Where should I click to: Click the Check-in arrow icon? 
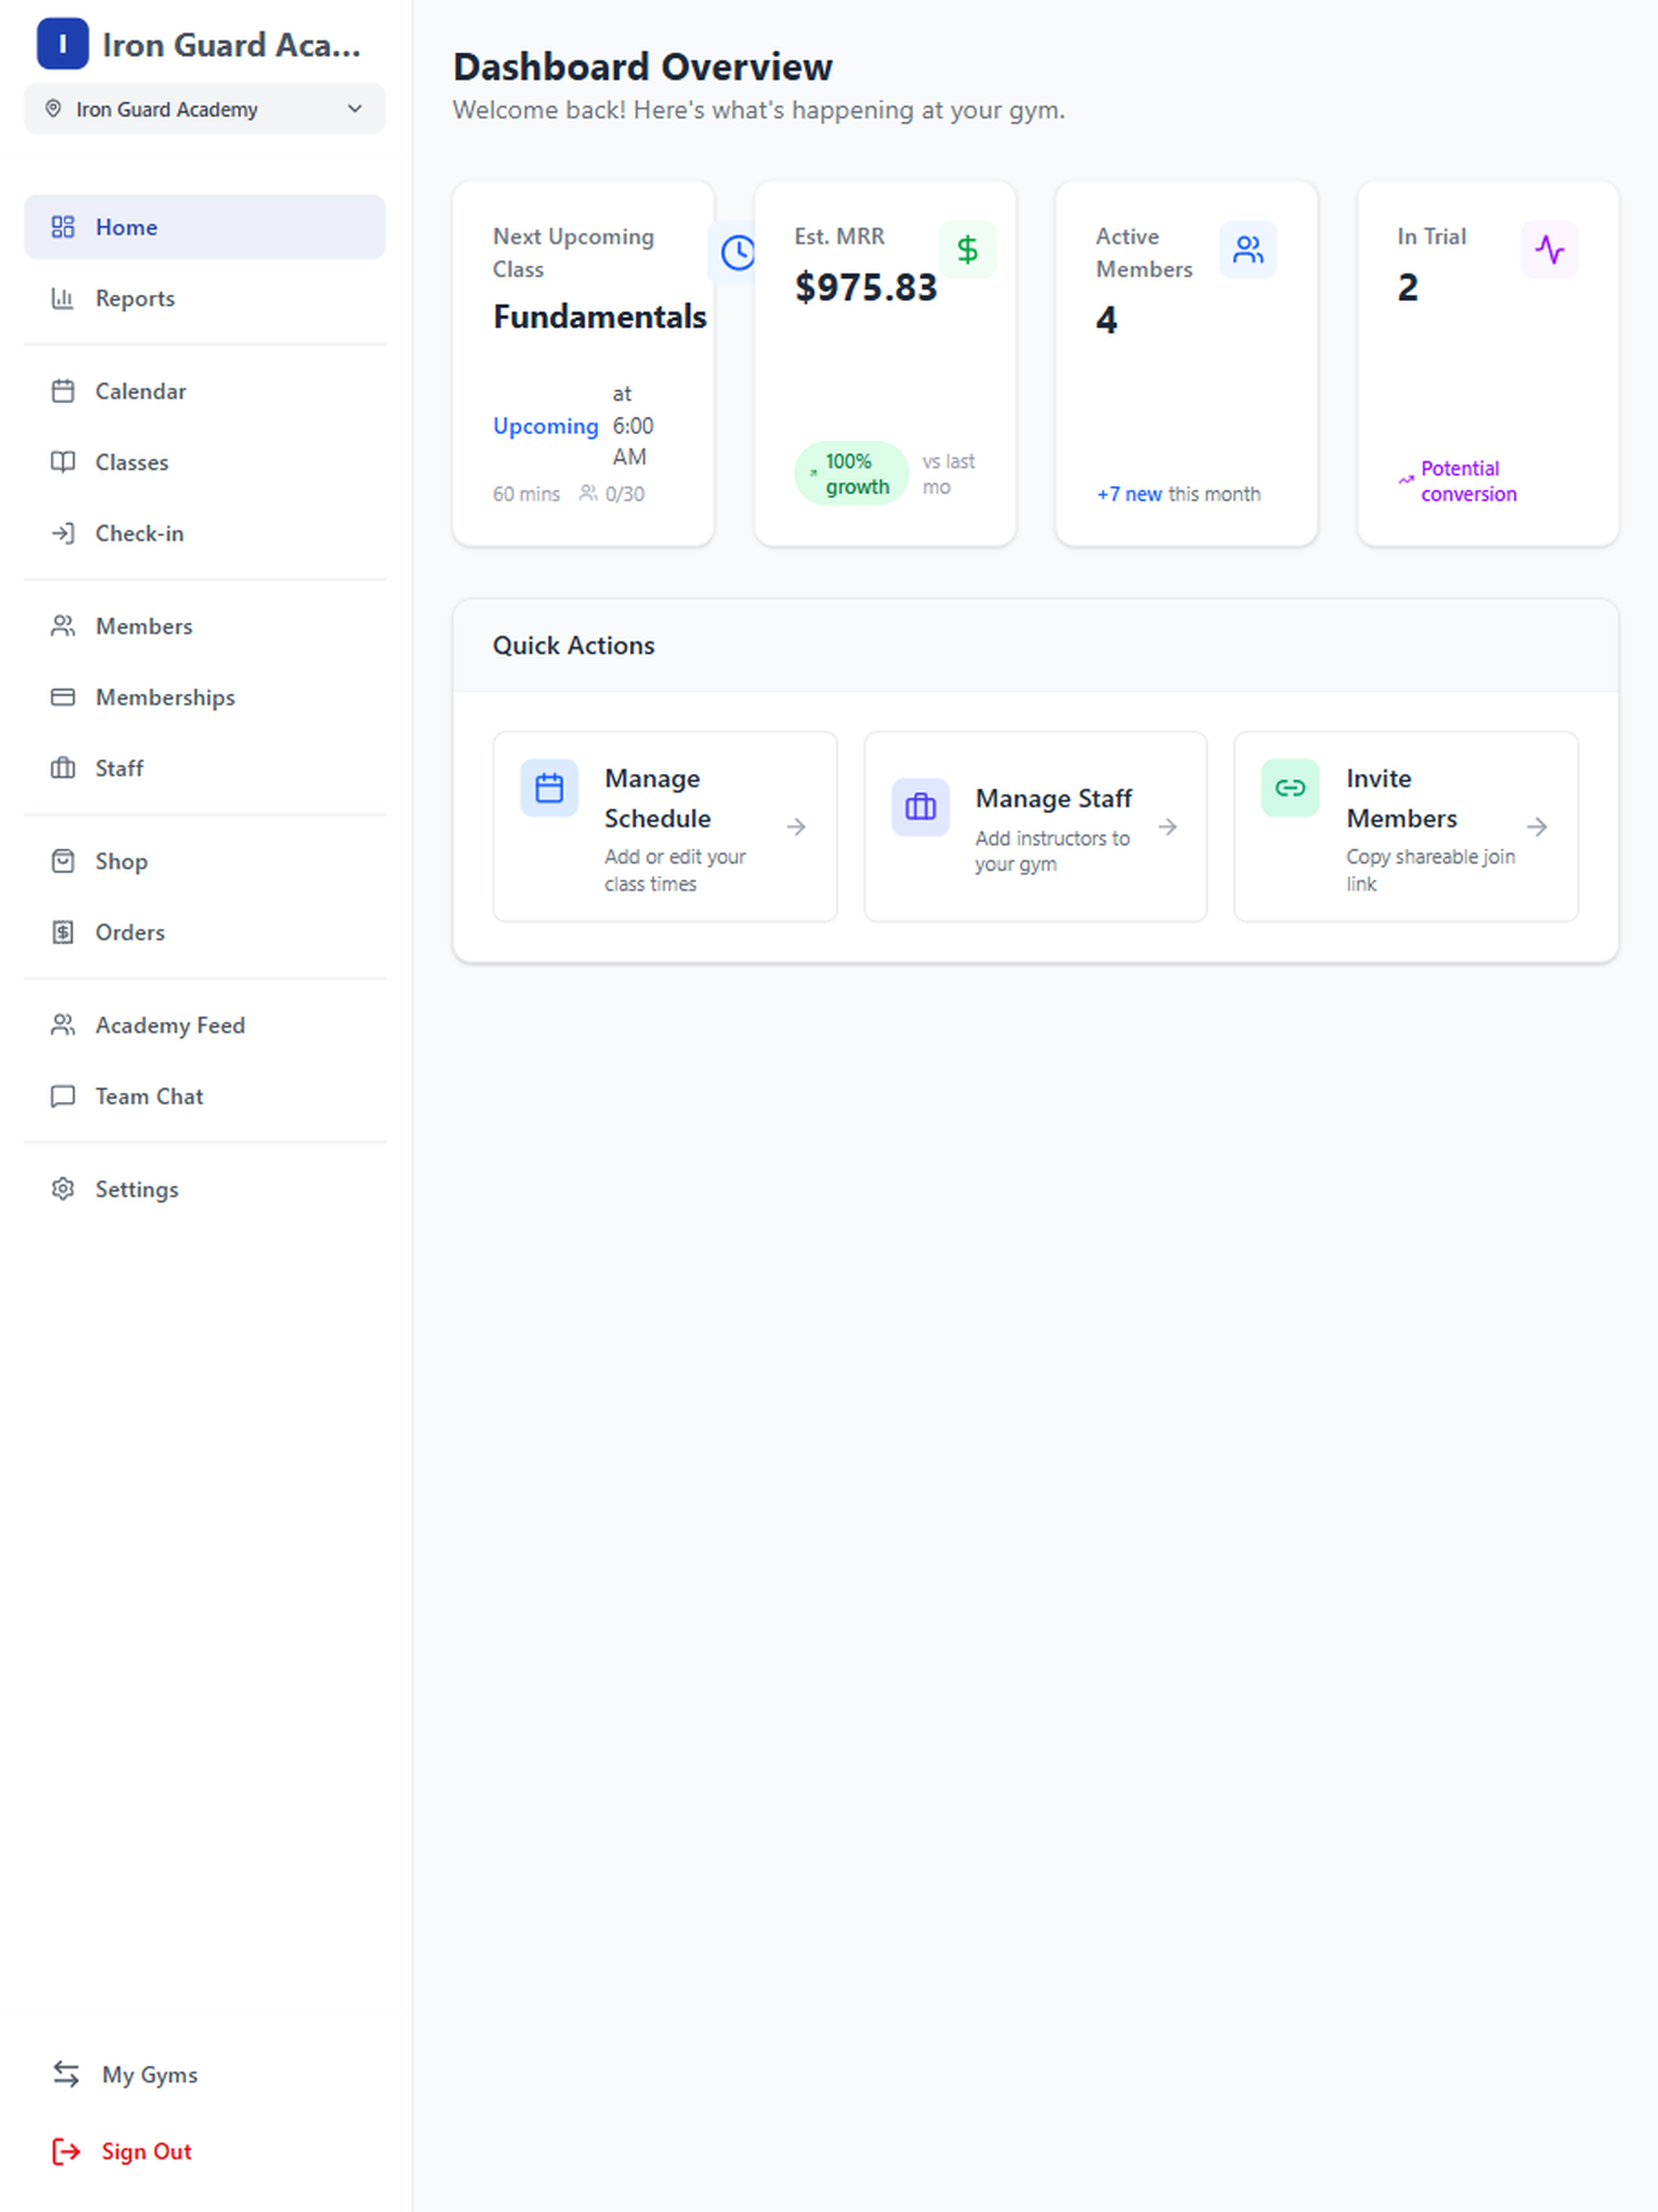63,533
